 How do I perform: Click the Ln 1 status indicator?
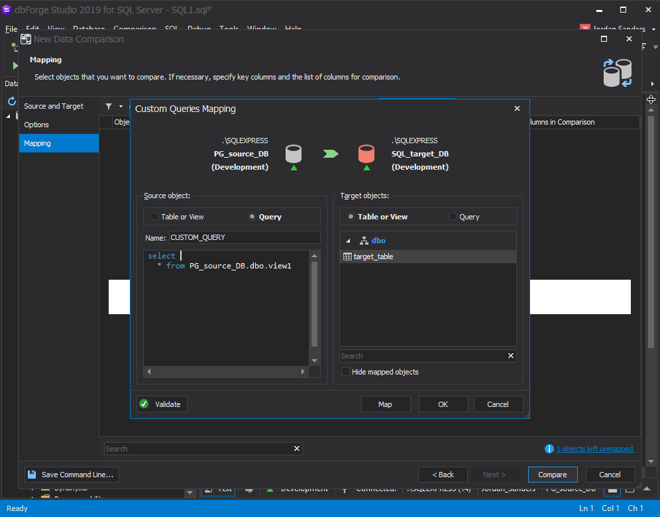point(586,508)
